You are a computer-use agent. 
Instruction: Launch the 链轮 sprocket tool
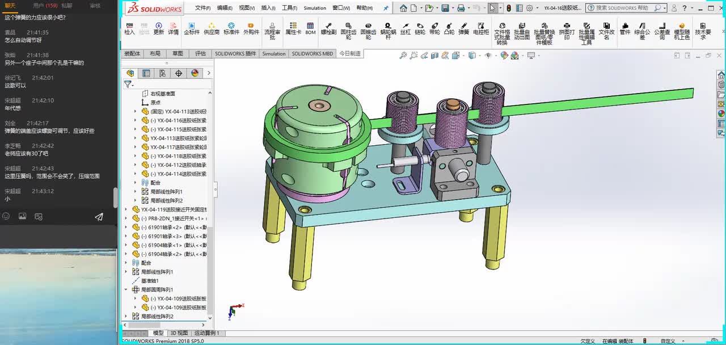pos(420,29)
